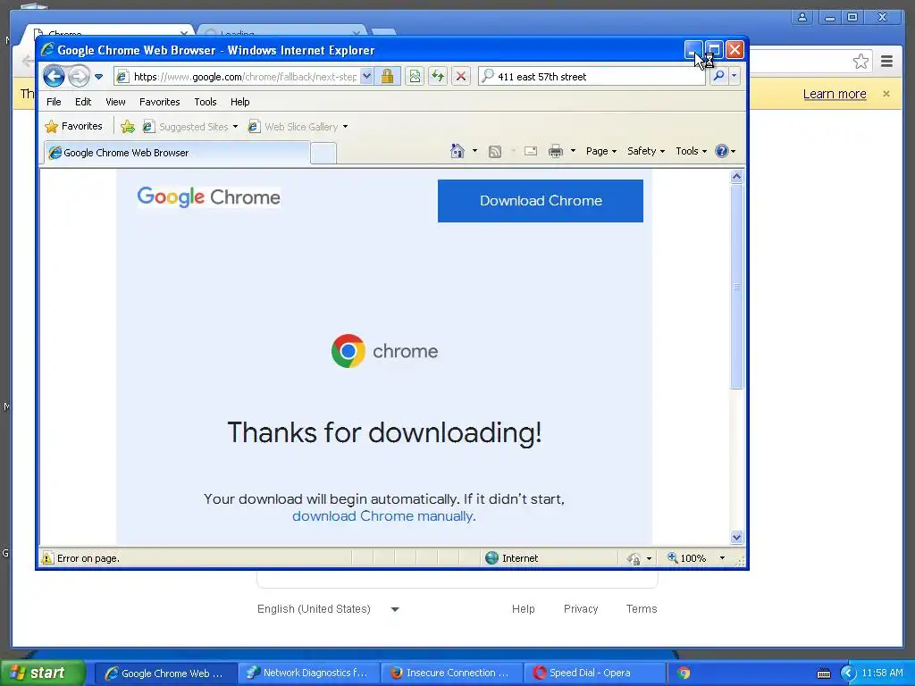Stop loading with the red X icon
This screenshot has width=915, height=686.
461,77
